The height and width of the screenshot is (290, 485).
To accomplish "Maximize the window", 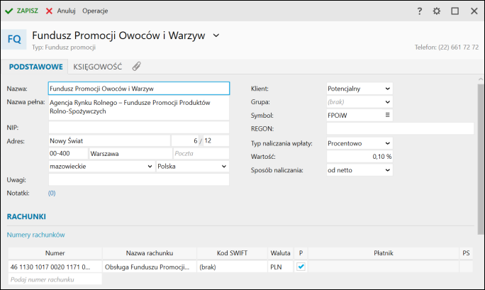I will tap(455, 11).
